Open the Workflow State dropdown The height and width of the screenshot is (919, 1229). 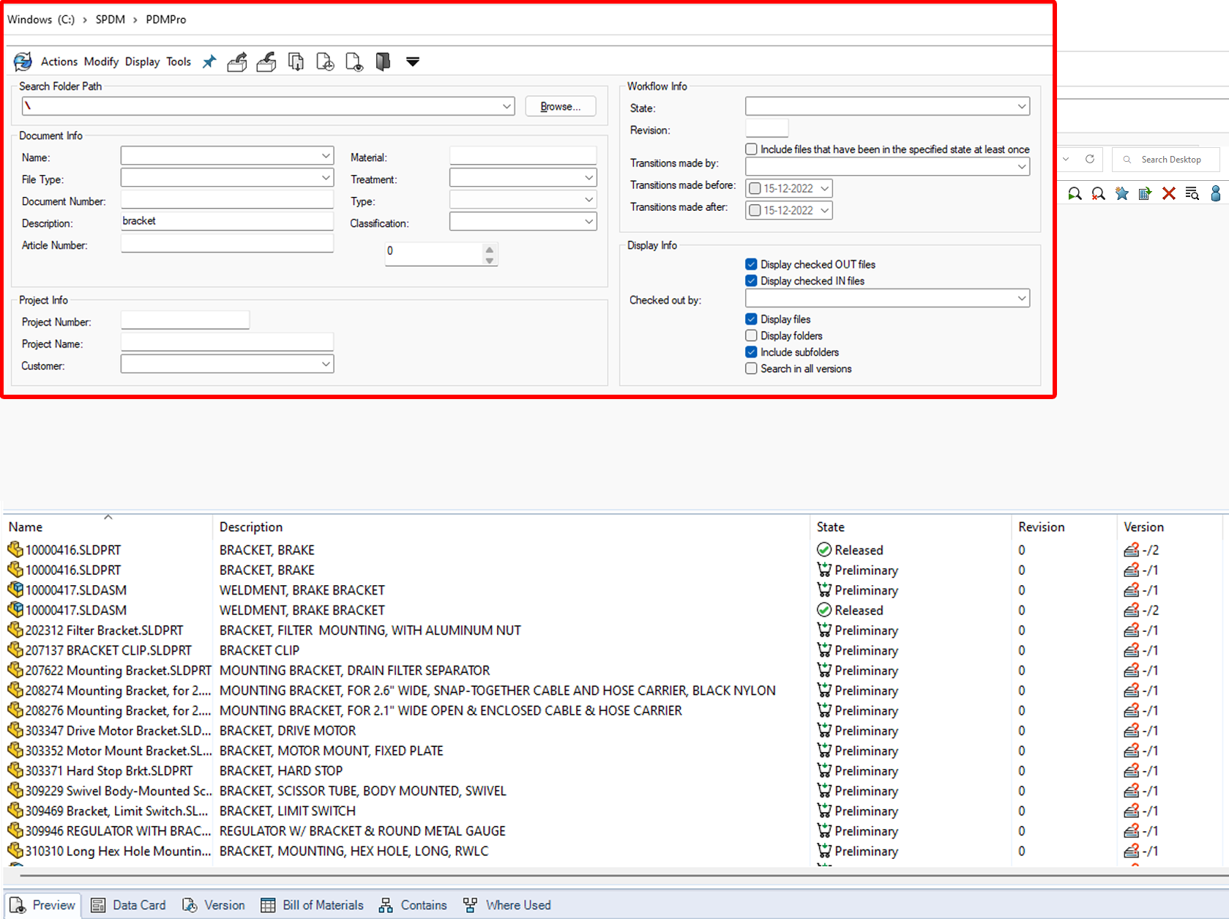1022,107
